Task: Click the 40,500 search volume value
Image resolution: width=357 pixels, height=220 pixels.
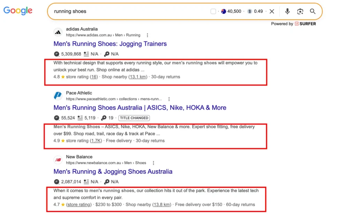Action: pos(234,11)
